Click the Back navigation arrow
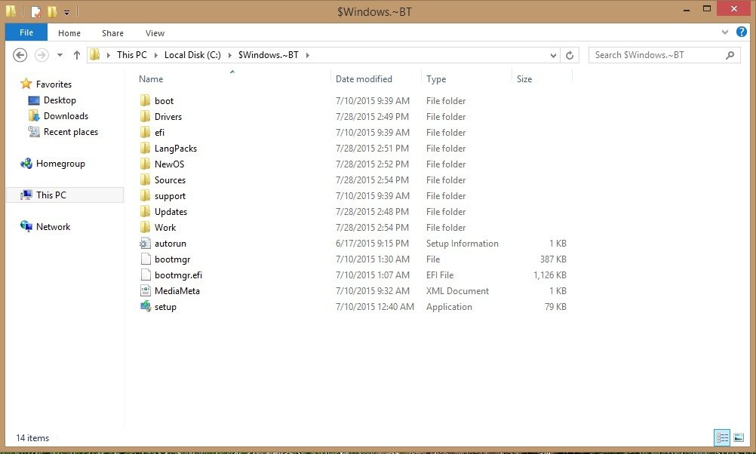Image resolution: width=756 pixels, height=454 pixels. [20, 55]
